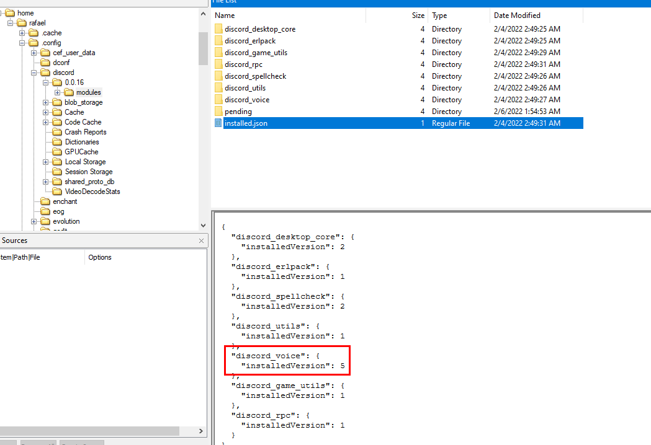
Task: Click the pending folder icon
Action: coord(218,112)
